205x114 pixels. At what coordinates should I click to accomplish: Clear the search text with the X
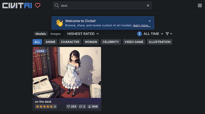click(148, 6)
